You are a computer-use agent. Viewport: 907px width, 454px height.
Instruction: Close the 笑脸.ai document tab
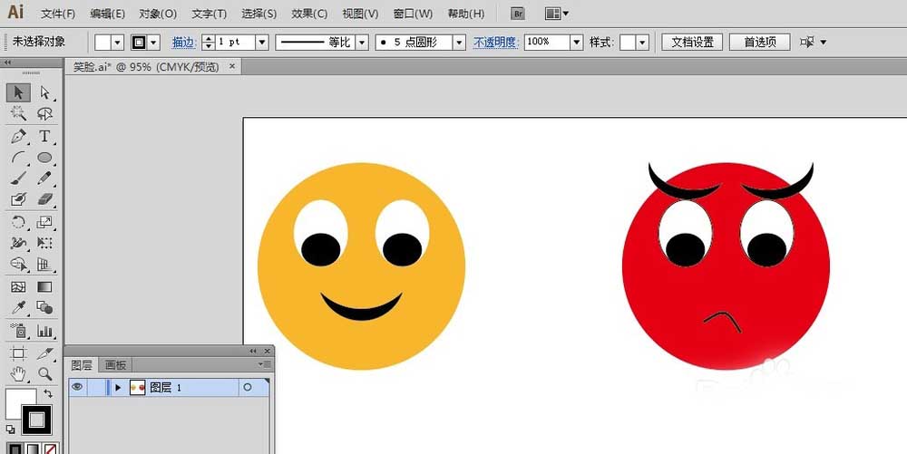232,66
